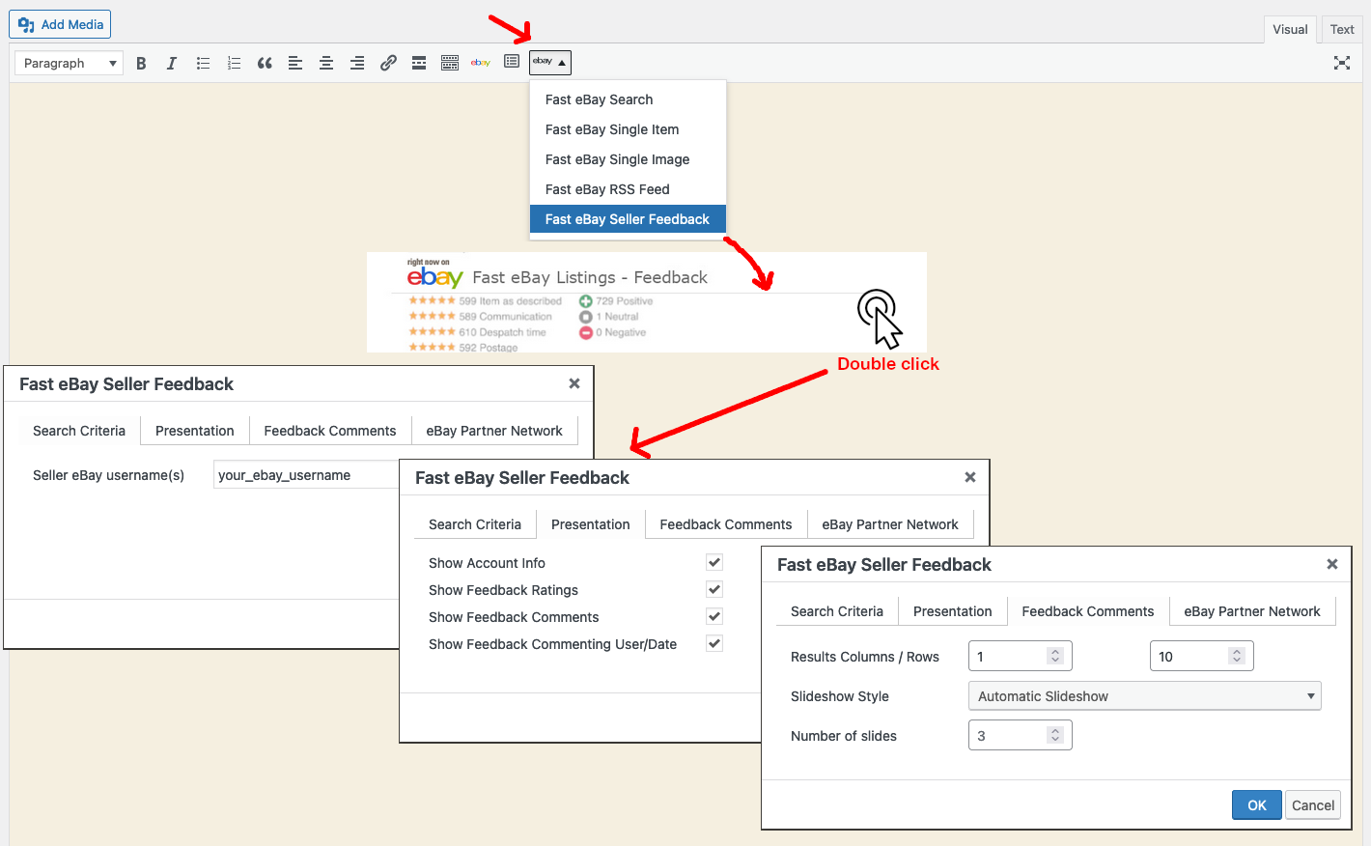Open the Paragraph format dropdown
Viewport: 1371px width, 846px height.
[x=70, y=63]
